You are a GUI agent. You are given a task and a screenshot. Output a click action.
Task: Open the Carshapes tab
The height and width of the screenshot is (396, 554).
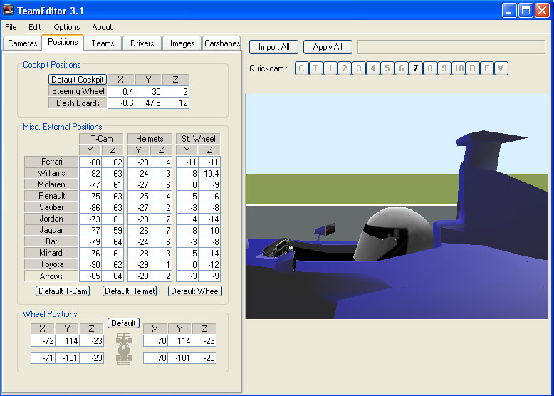pyautogui.click(x=221, y=43)
